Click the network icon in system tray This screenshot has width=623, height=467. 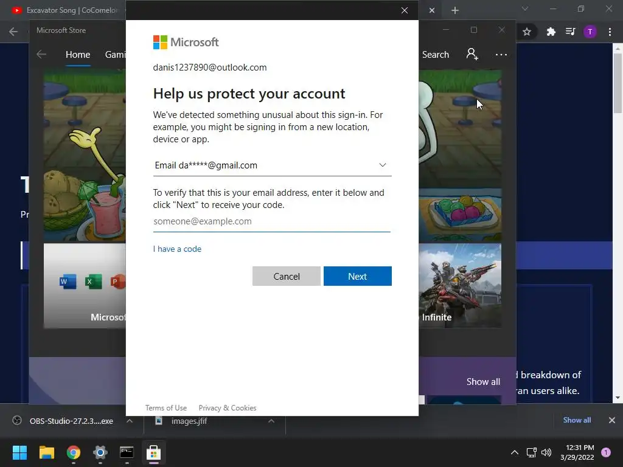tap(531, 452)
